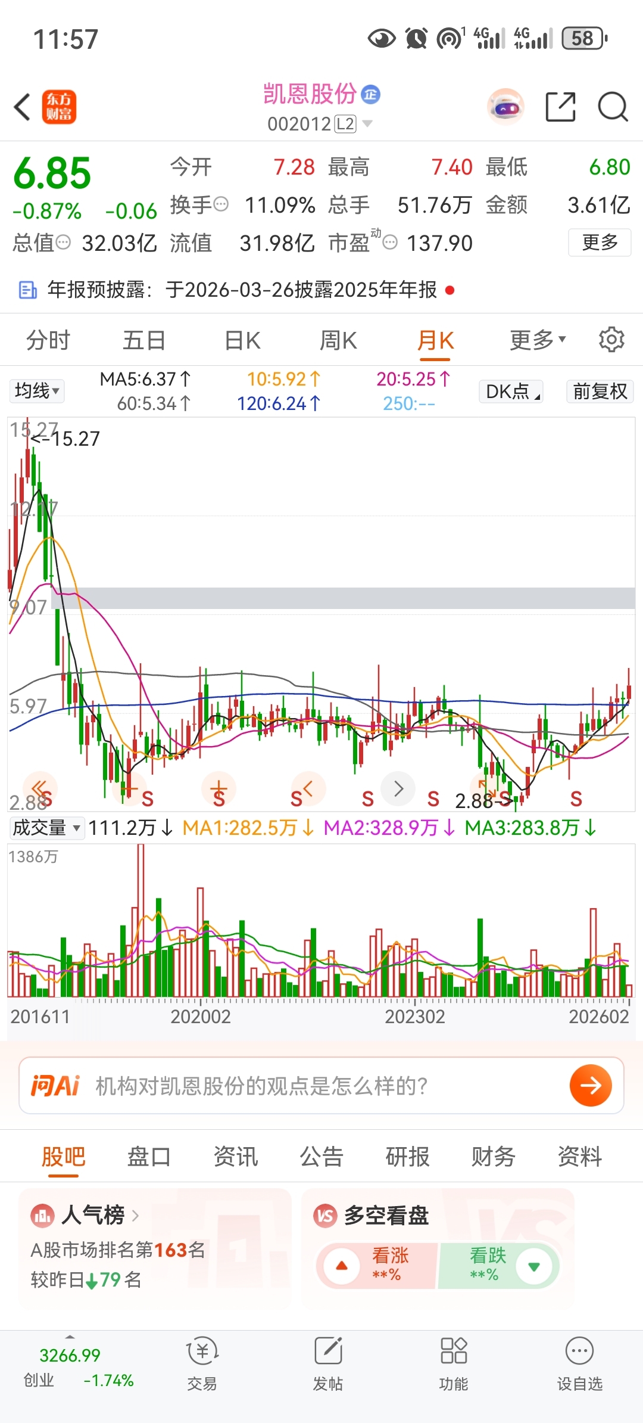Tap chart double-left rewind arrow

pos(40,788)
